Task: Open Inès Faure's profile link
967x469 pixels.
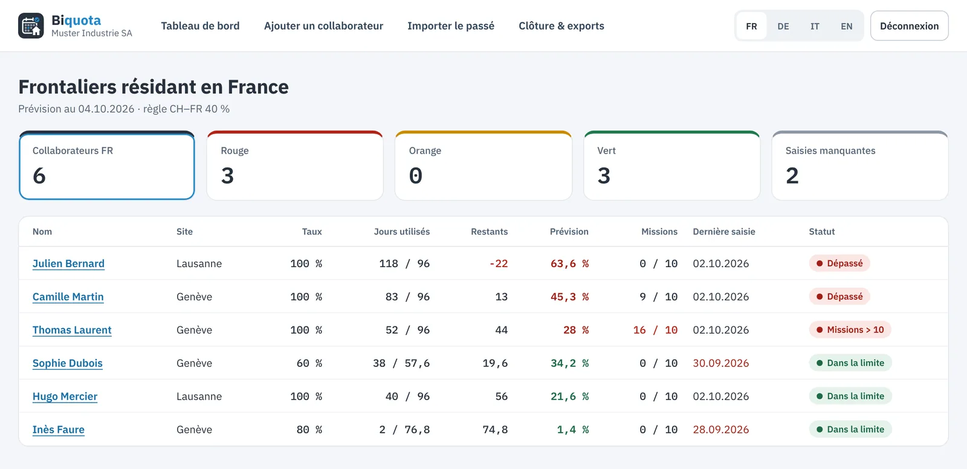Action: coord(59,430)
